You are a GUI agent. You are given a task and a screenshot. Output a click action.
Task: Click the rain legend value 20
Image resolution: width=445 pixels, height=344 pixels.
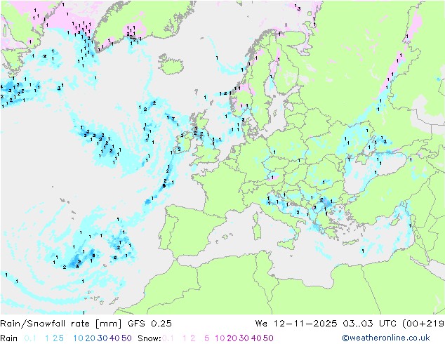tap(91, 338)
